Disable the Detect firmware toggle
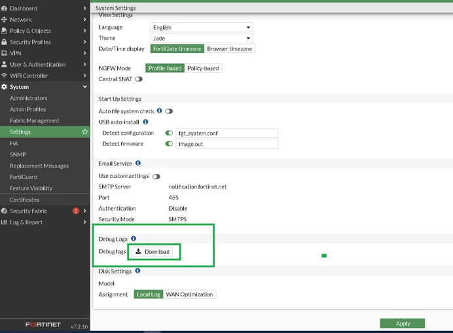Viewport: 453px width, 333px height. [x=169, y=144]
